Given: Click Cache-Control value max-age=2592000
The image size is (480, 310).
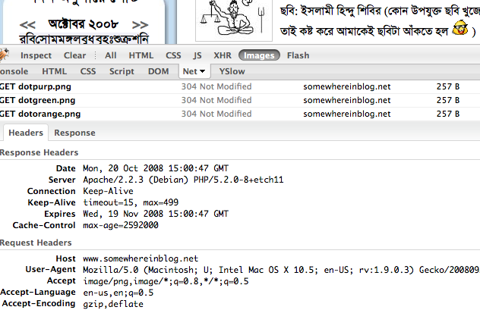Looking at the screenshot, I should click(x=121, y=225).
